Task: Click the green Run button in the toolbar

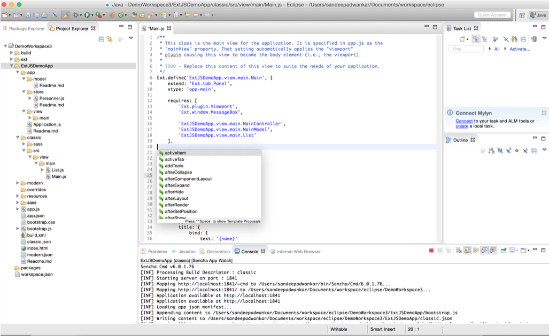Action: [87, 15]
